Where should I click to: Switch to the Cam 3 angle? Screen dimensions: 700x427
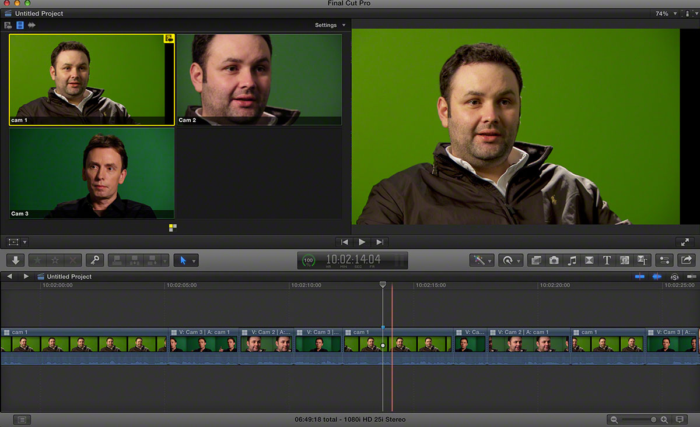pos(92,173)
